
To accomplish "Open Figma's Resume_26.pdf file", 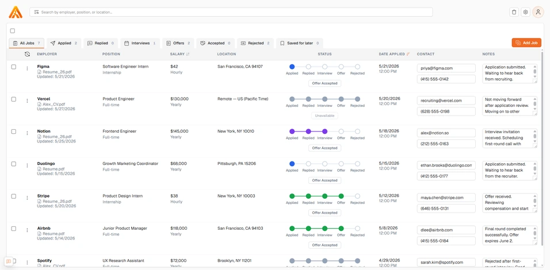I will (55, 72).
